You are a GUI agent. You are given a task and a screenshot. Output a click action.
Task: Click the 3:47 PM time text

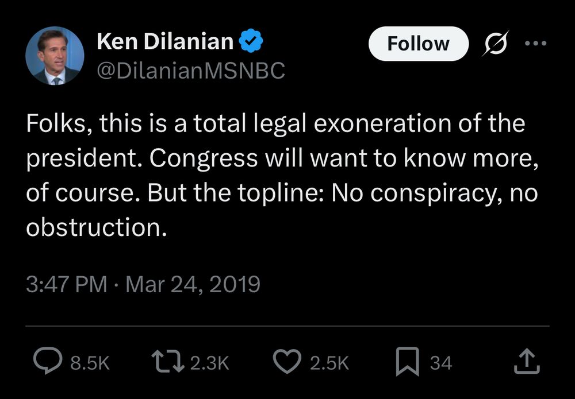tap(66, 285)
